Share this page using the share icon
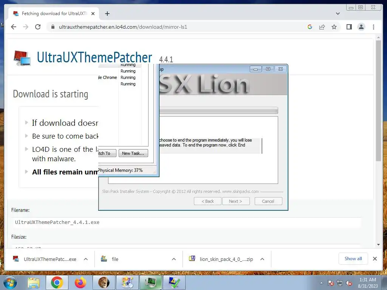Screen dimensions: 387x290 pyautogui.click(x=322, y=27)
